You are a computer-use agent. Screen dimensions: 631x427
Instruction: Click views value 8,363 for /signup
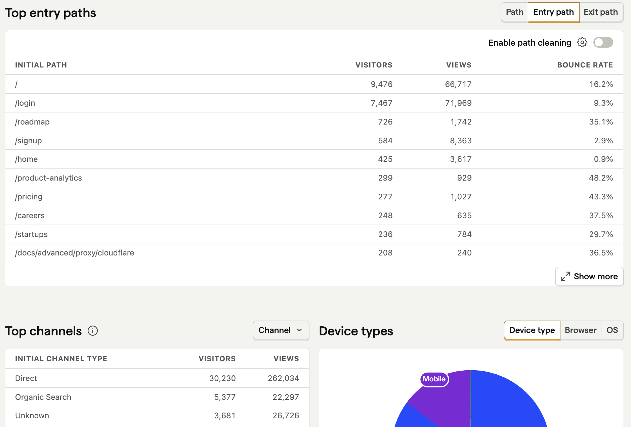[x=461, y=141]
